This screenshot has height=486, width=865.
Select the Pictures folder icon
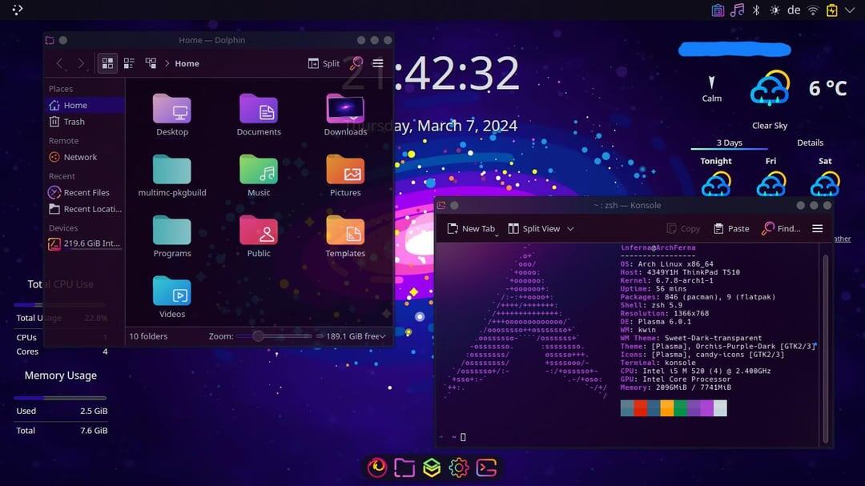click(x=345, y=170)
